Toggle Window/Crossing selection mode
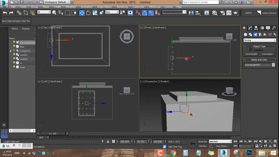This screenshot has height=157, width=279. [x=74, y=13]
